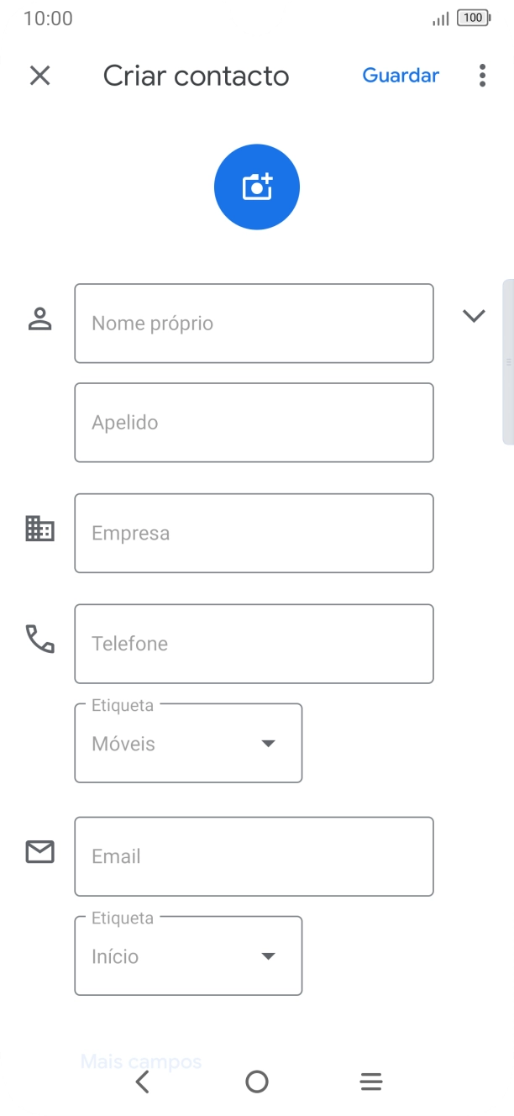The image size is (514, 1116).
Task: Tap the add contact photo camera icon
Action: click(256, 186)
